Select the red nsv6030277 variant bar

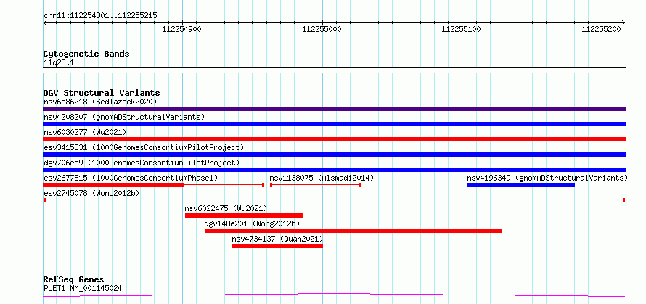click(x=334, y=139)
